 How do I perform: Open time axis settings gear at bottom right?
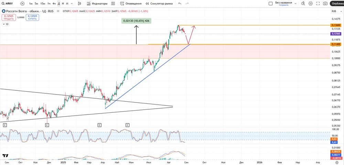pos(337,162)
